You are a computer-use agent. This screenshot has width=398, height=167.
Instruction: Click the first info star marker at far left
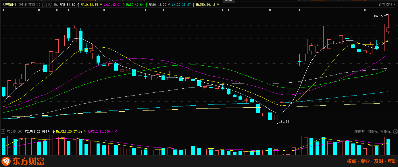pos(3,10)
